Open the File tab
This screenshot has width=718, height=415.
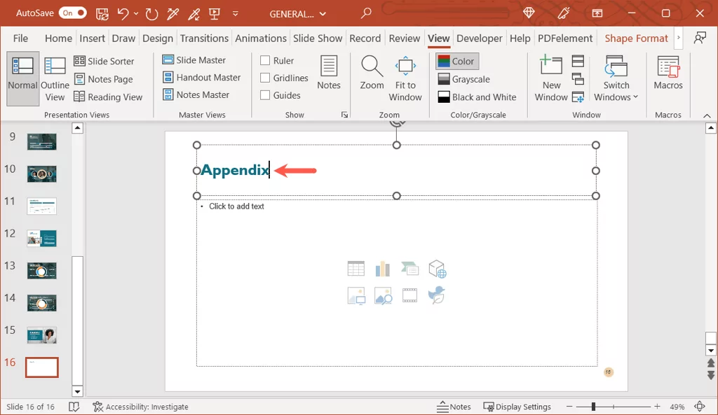20,38
